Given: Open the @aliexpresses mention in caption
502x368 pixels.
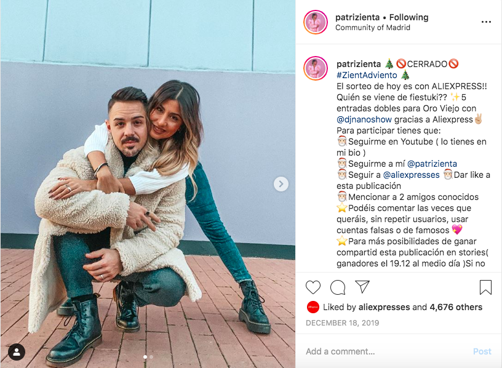Looking at the screenshot, I should coord(411,175).
